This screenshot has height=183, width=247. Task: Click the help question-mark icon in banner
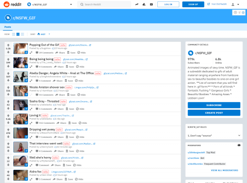coord(236,13)
